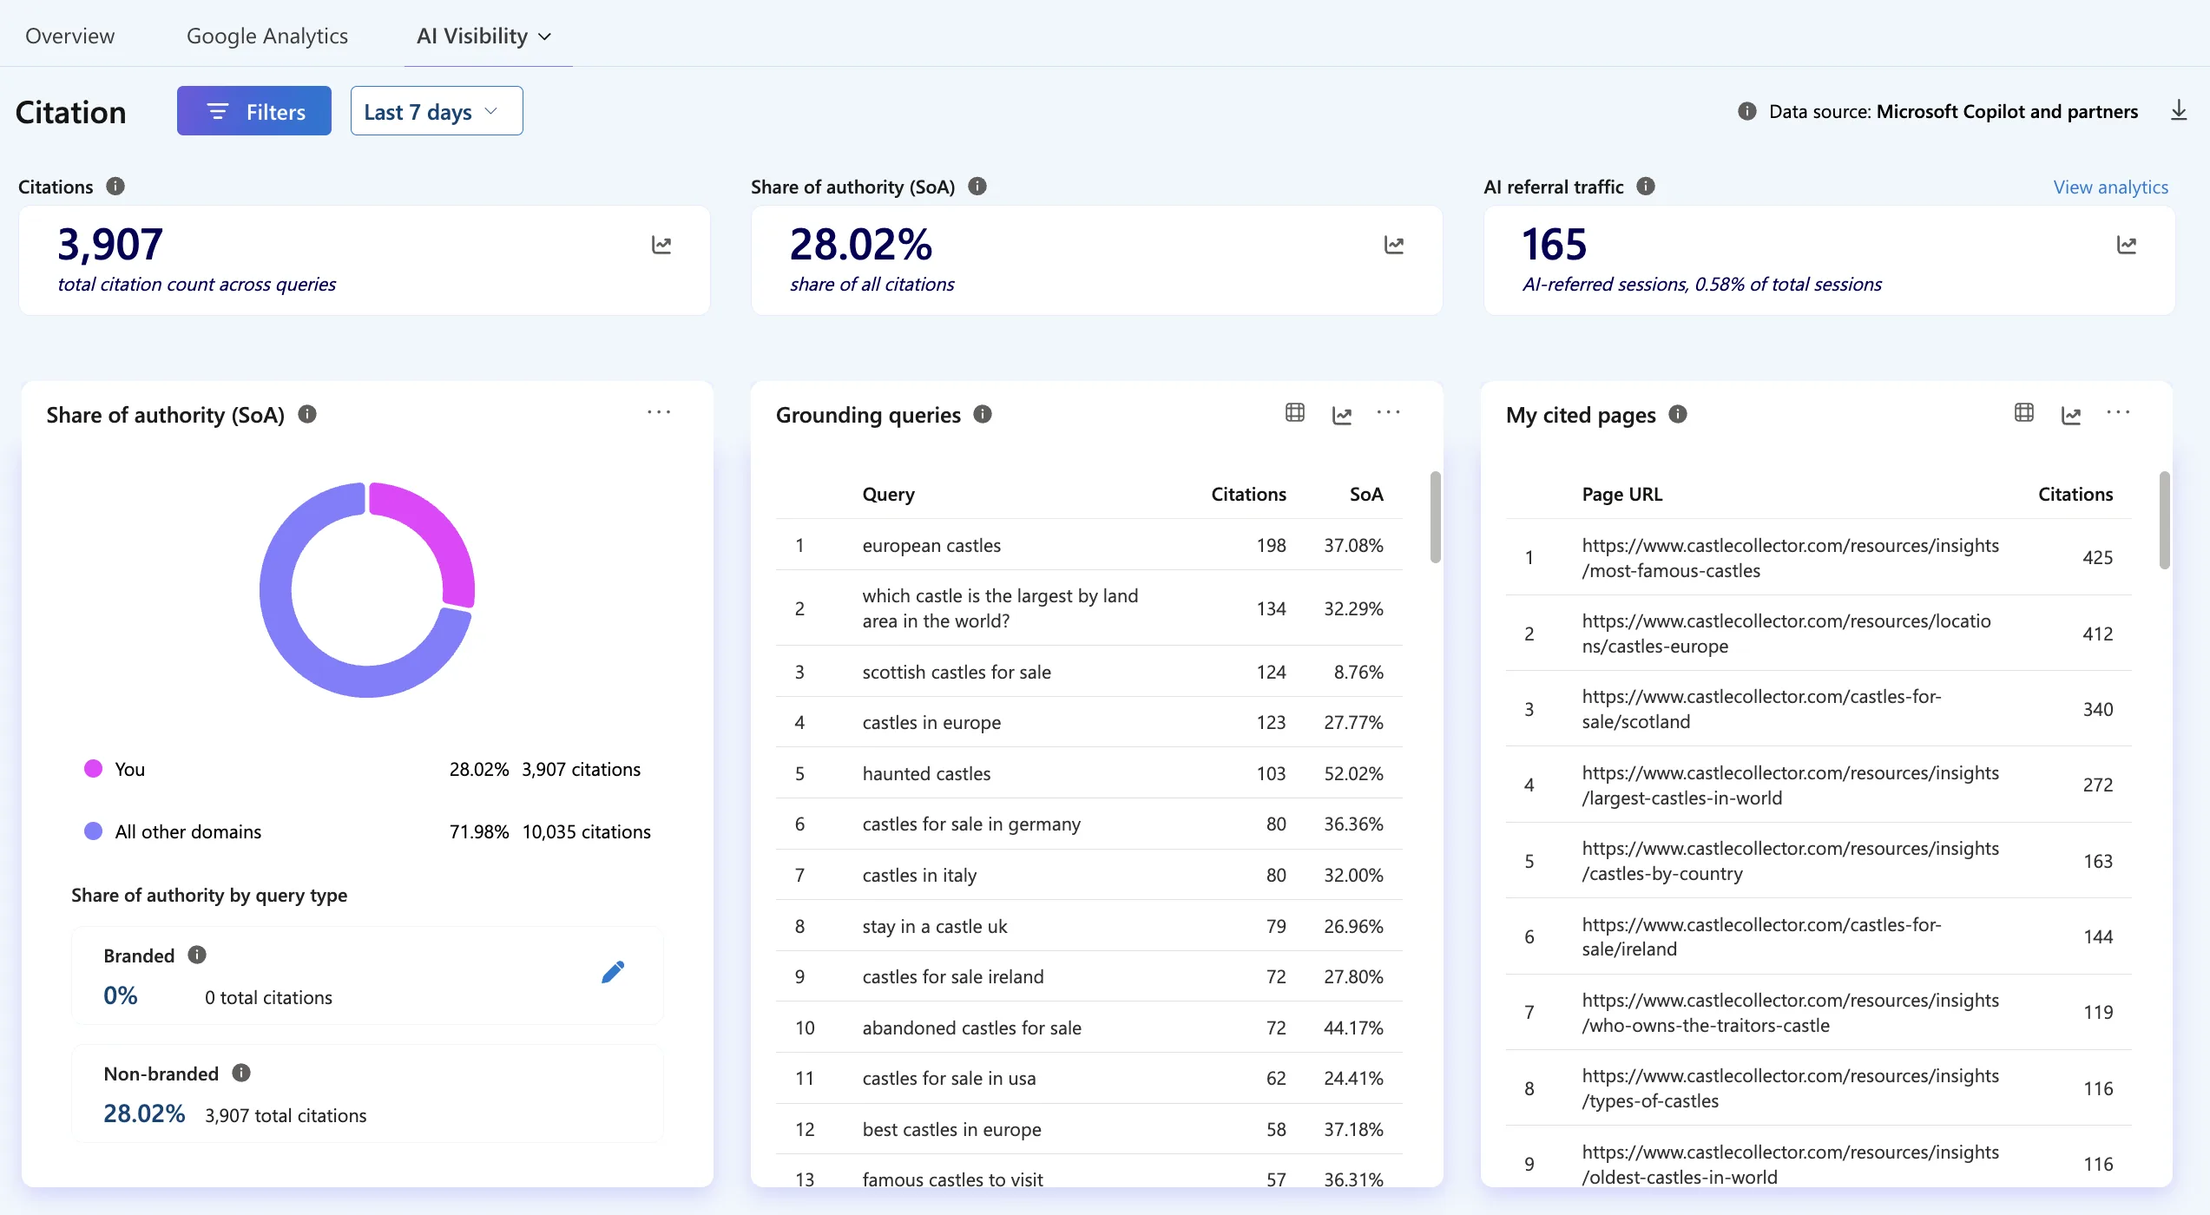Viewport: 2210px width, 1215px height.
Task: Click the 'castles for sale ireland' query row
Action: click(x=1089, y=976)
